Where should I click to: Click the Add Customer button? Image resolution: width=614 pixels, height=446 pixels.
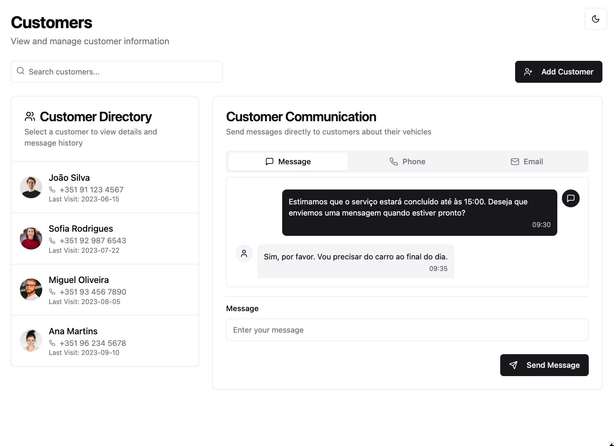click(559, 72)
